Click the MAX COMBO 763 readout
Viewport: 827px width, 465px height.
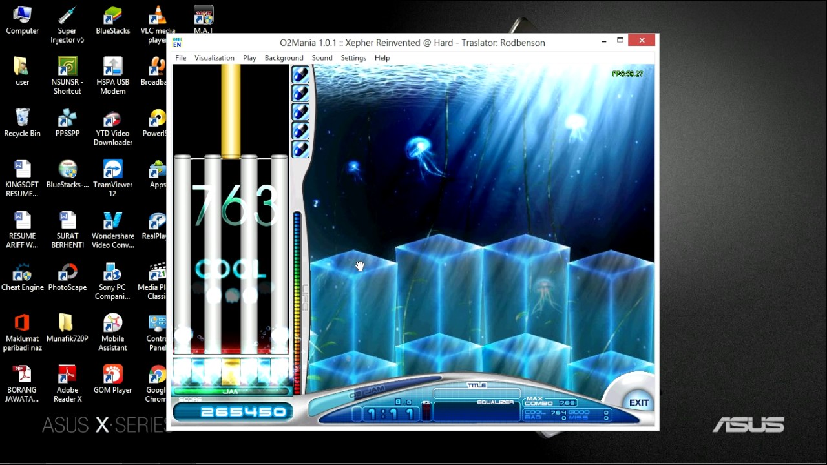coord(550,402)
